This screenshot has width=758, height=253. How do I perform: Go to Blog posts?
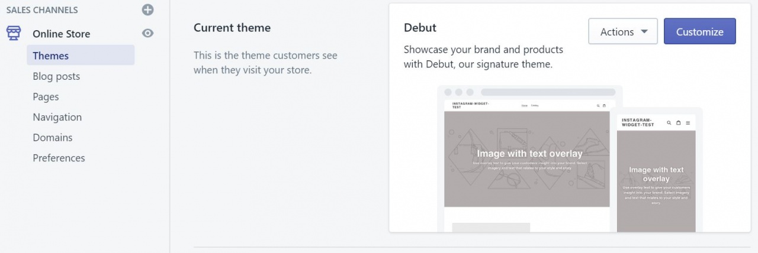[x=56, y=76]
